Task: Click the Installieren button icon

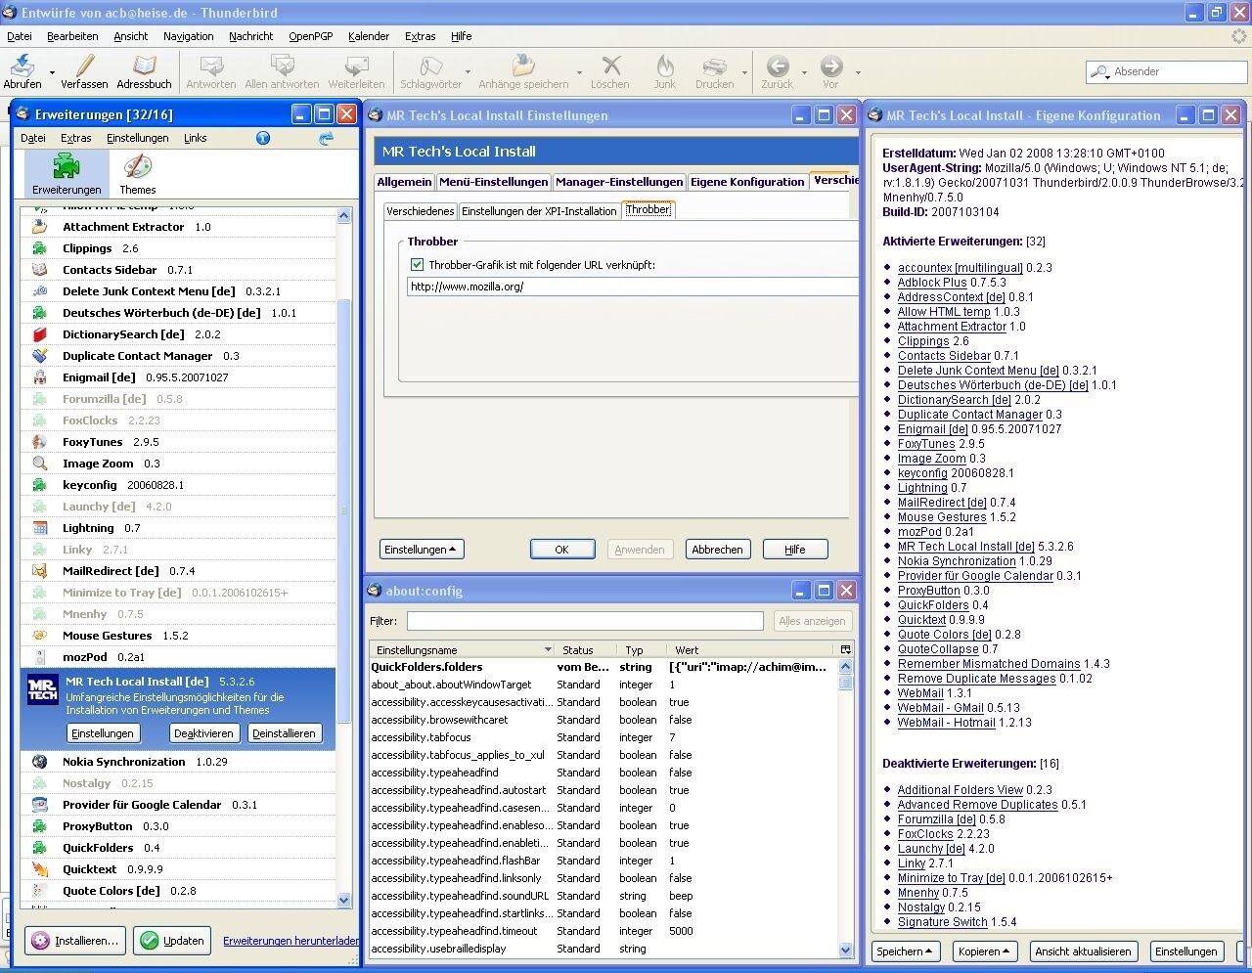Action: pos(40,941)
